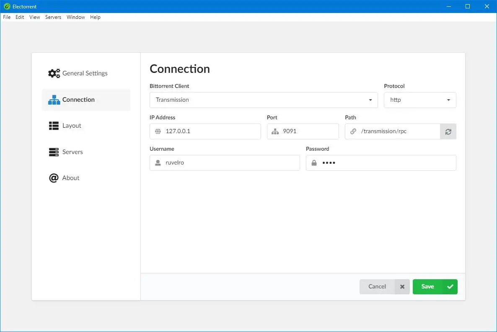
Task: Open the Edit menu
Action: (20, 17)
